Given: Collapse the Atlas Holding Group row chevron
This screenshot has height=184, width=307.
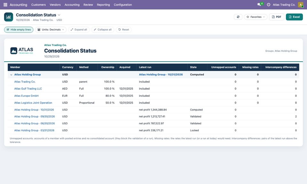Looking at the screenshot, I should [x=11, y=75].
